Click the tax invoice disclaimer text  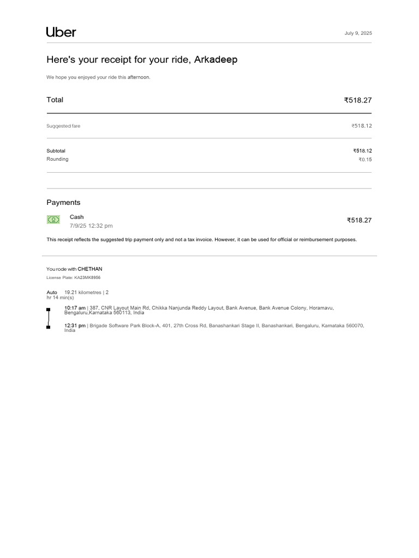pos(202,240)
